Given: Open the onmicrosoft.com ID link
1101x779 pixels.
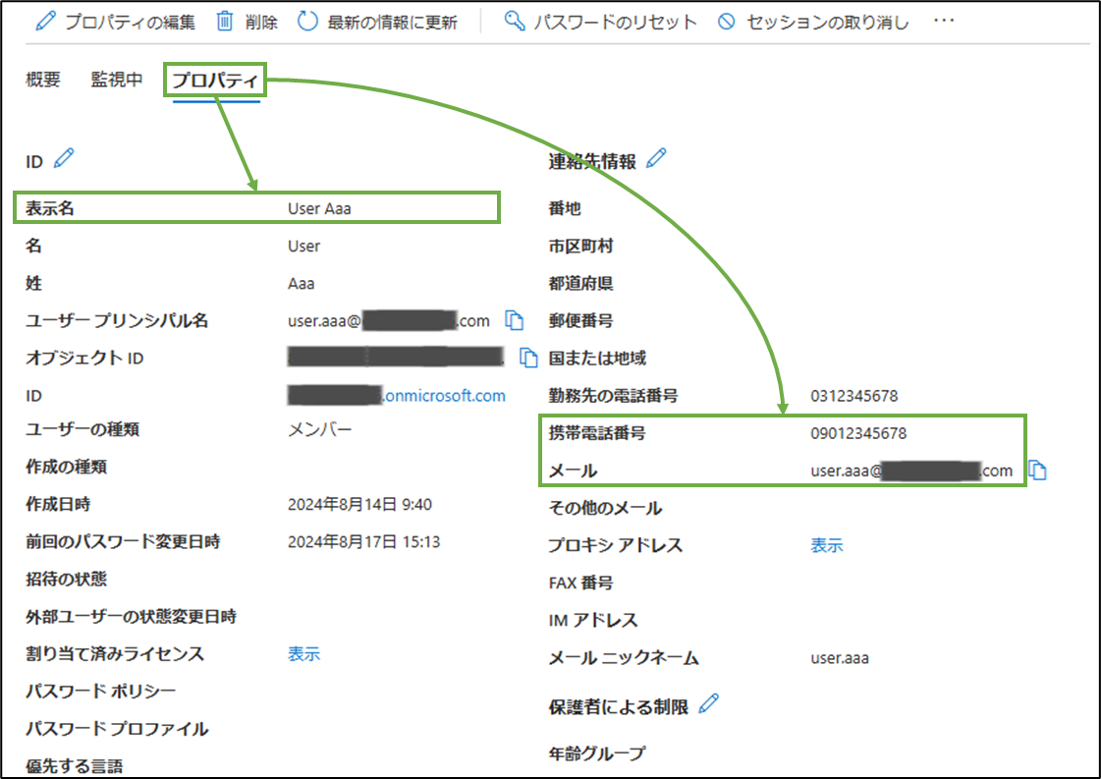Looking at the screenshot, I should [396, 396].
